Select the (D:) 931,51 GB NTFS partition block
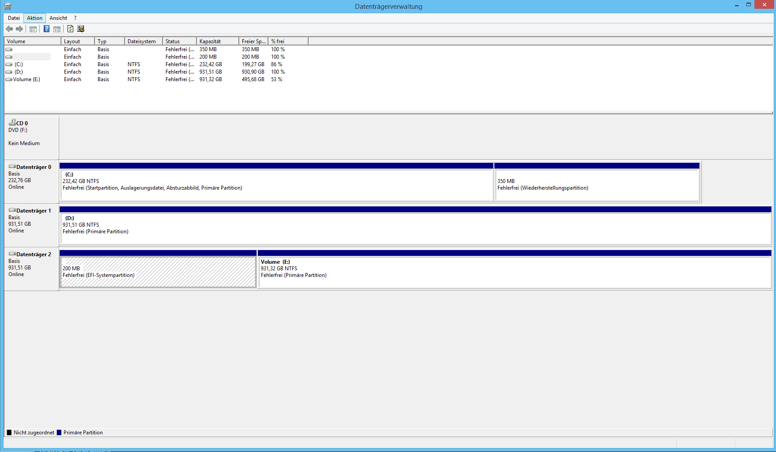Image resolution: width=776 pixels, height=452 pixels. click(415, 225)
